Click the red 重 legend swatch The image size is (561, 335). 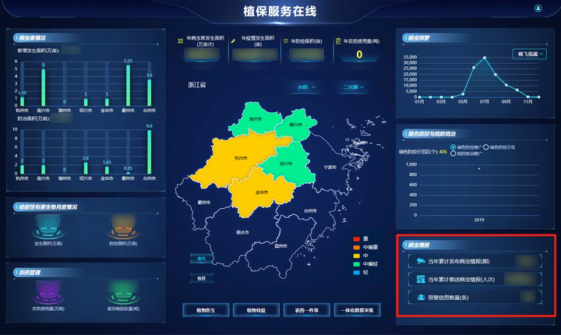pyautogui.click(x=355, y=238)
